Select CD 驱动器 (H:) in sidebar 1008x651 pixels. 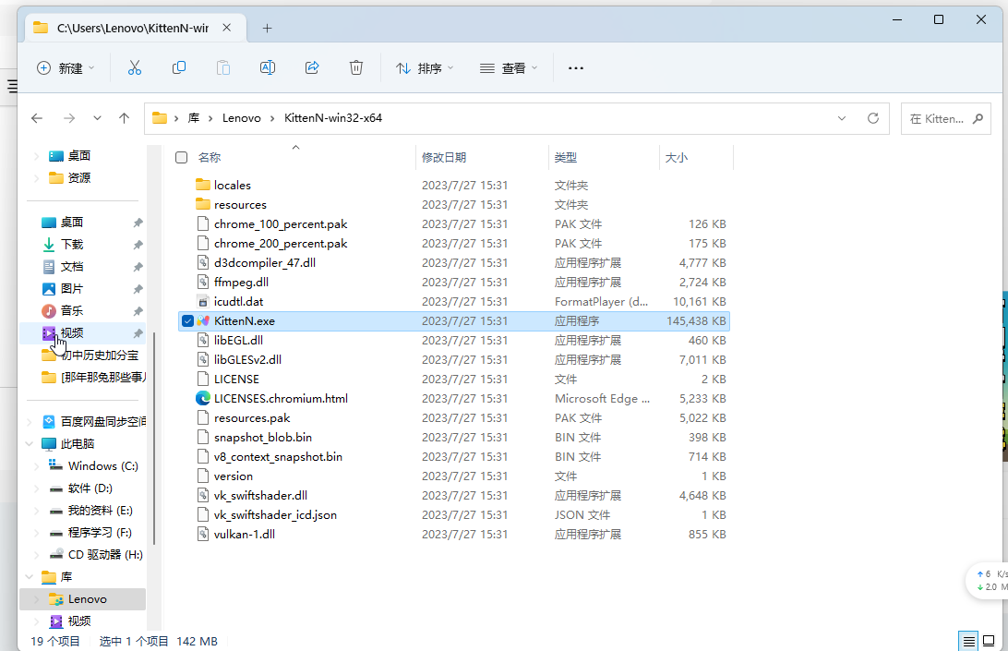105,555
